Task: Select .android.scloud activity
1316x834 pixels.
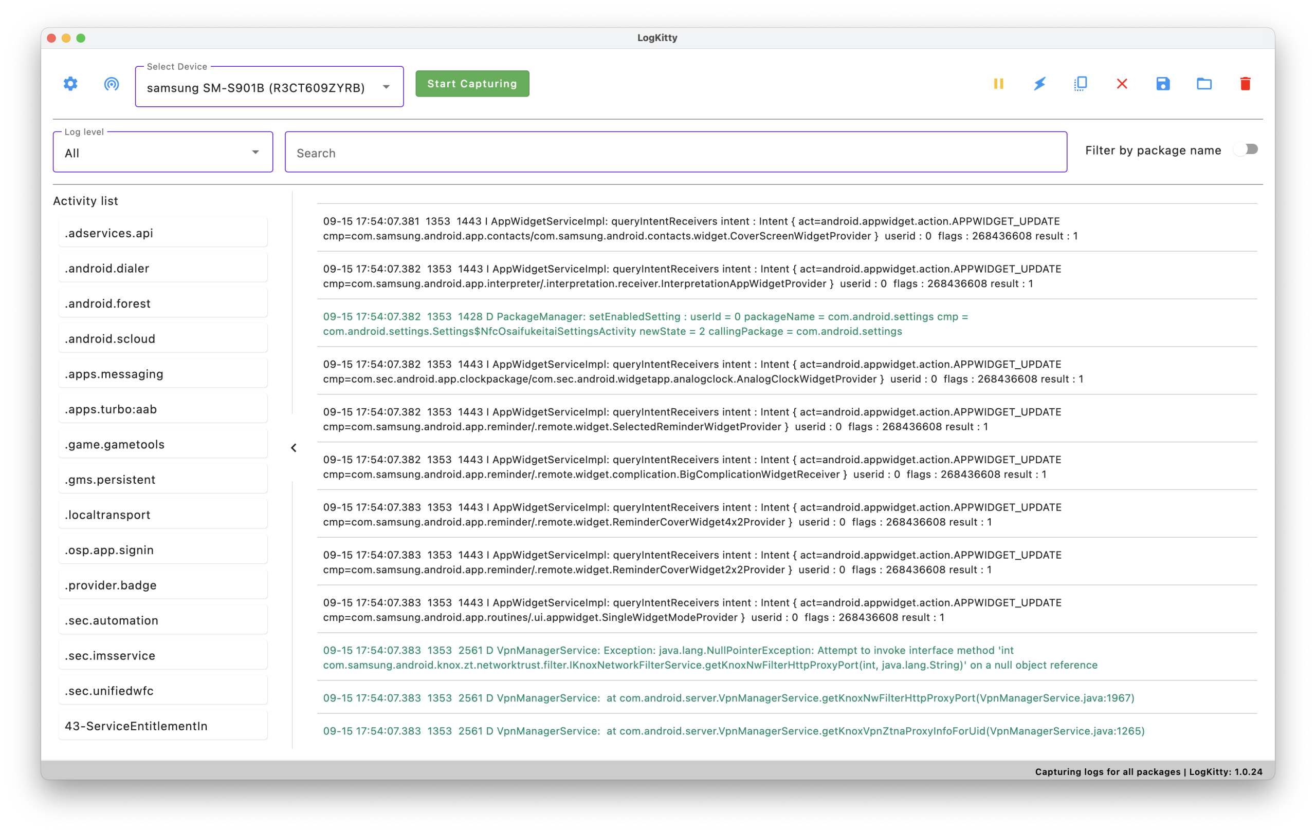Action: pyautogui.click(x=163, y=338)
